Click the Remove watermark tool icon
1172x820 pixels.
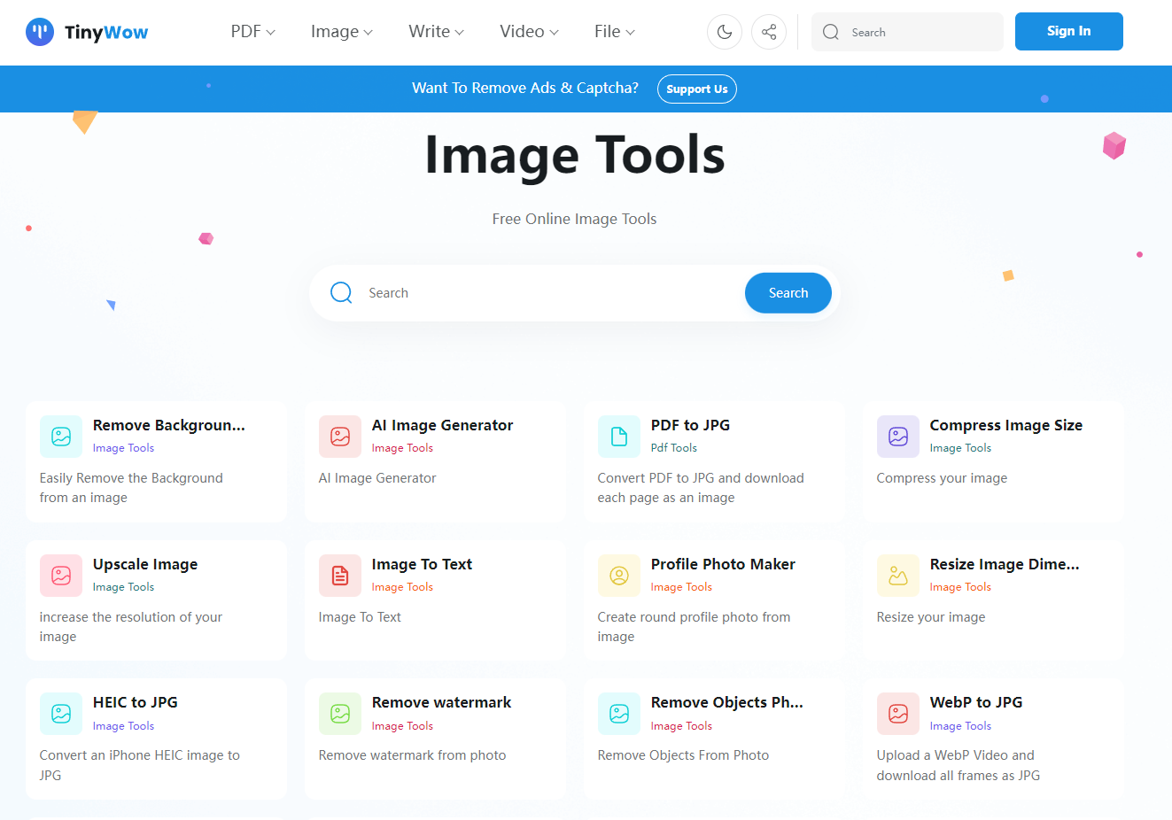(340, 714)
